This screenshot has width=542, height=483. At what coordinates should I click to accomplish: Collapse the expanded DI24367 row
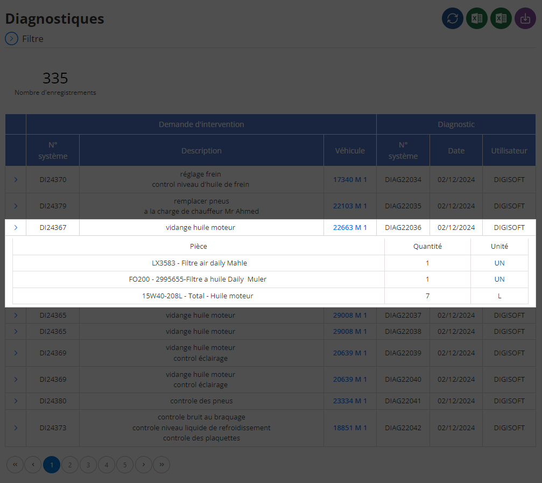[16, 227]
